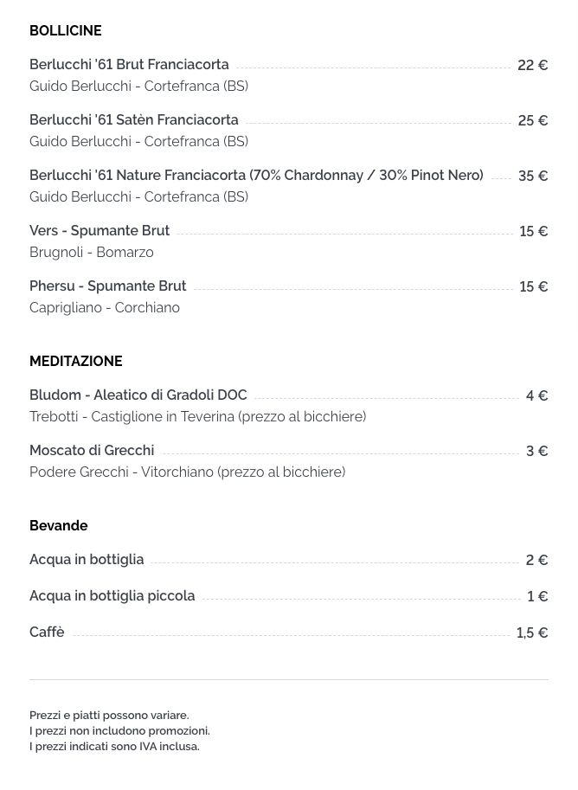Click the 1,5 € price for Caffè
This screenshot has width=578, height=790.
point(532,633)
